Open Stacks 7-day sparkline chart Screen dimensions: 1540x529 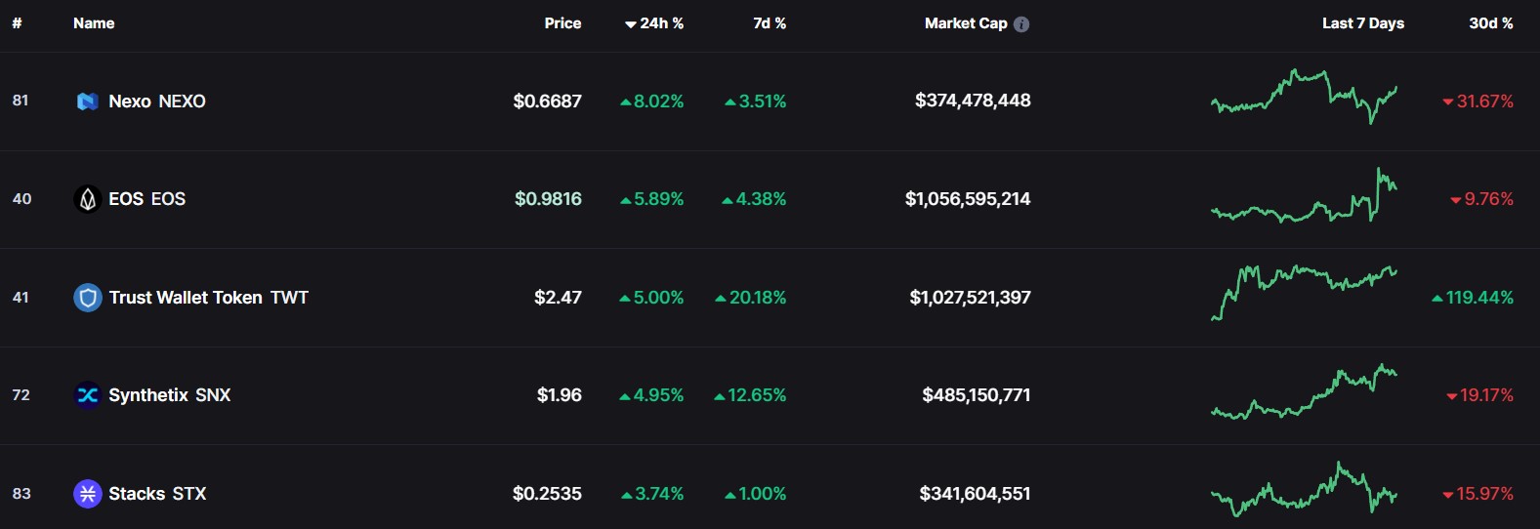(x=1304, y=490)
